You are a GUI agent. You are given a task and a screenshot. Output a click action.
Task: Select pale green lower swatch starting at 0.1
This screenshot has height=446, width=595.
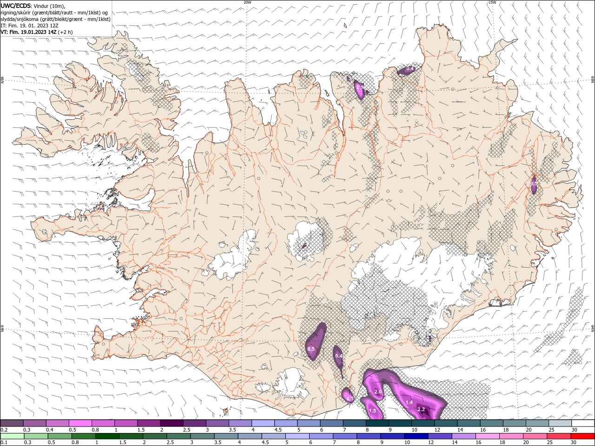click(x=12, y=436)
